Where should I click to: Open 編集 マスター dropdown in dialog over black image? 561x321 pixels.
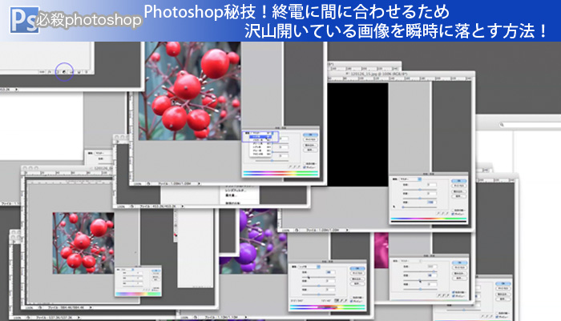[x=410, y=179]
